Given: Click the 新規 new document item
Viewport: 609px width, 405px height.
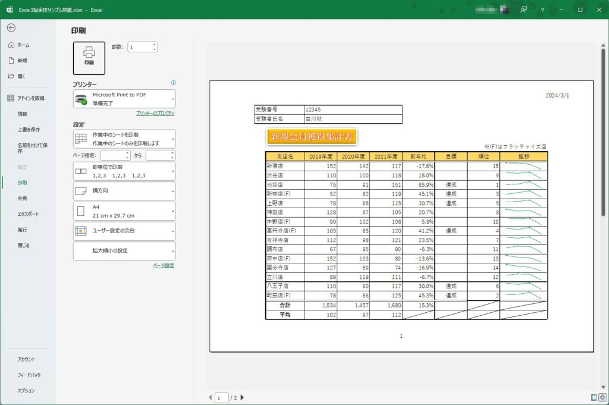Looking at the screenshot, I should (x=21, y=61).
